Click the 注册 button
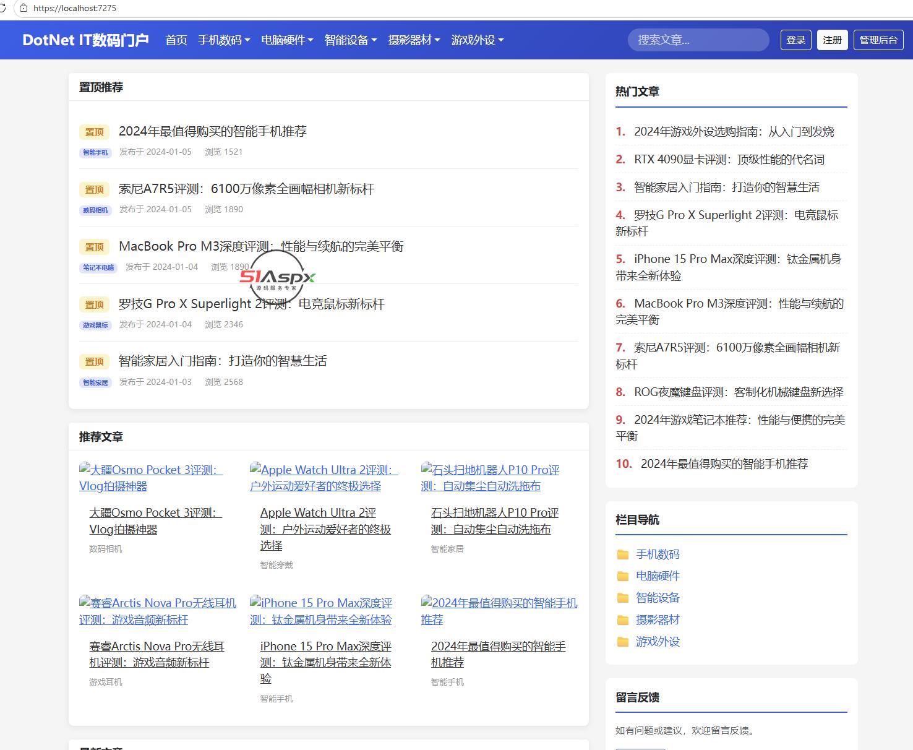 pyautogui.click(x=832, y=40)
